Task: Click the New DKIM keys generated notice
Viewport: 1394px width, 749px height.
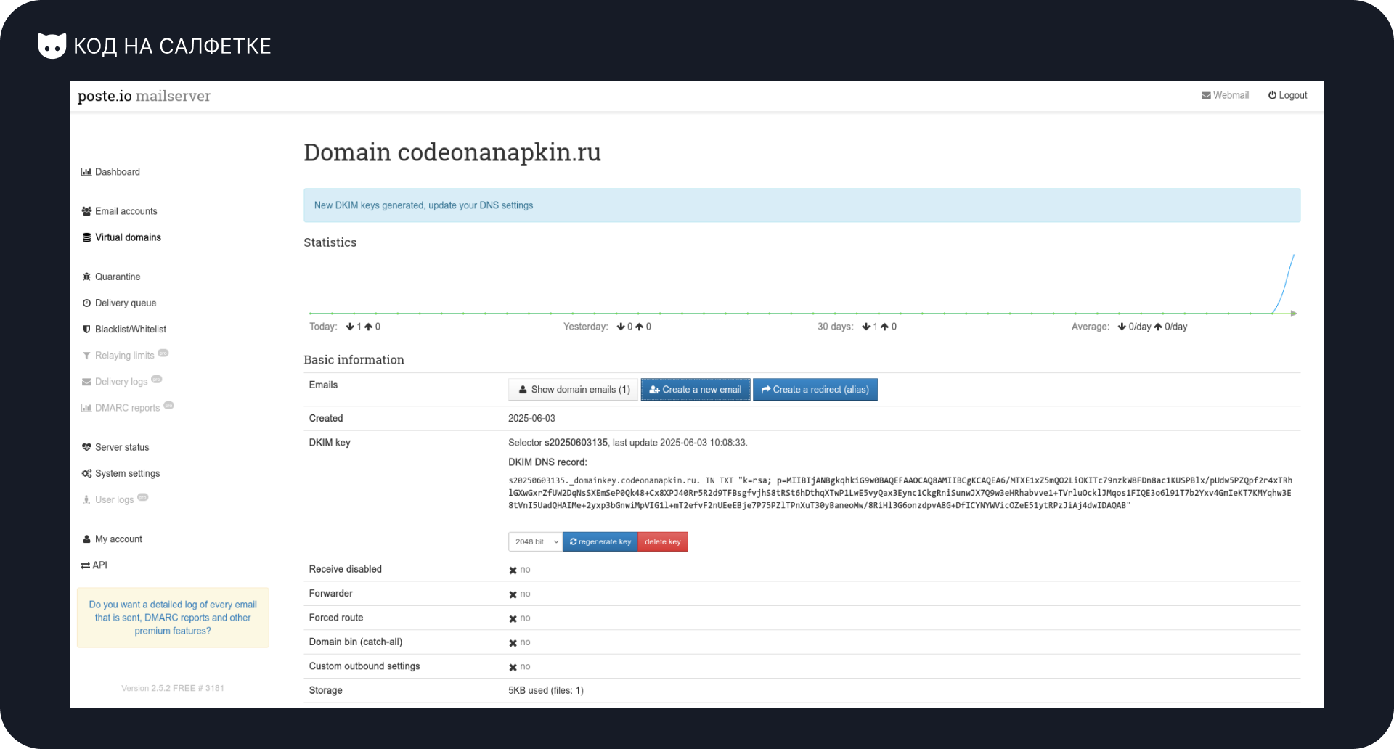Action: pos(802,205)
